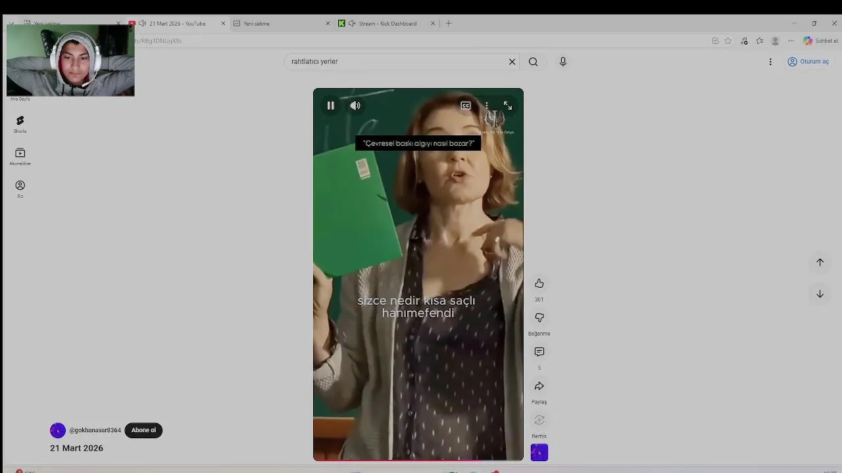The image size is (842, 473).
Task: Toggle closed captions on the video
Action: (x=466, y=106)
